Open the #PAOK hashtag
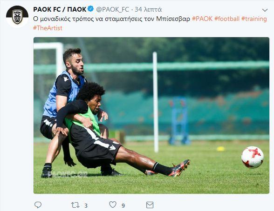The image size is (274, 211). (x=202, y=19)
